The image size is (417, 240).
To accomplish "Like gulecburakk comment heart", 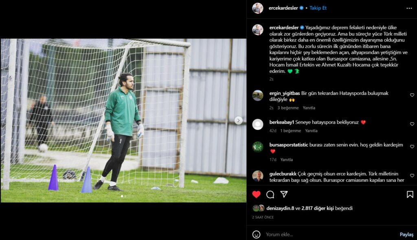I will coord(412,175).
